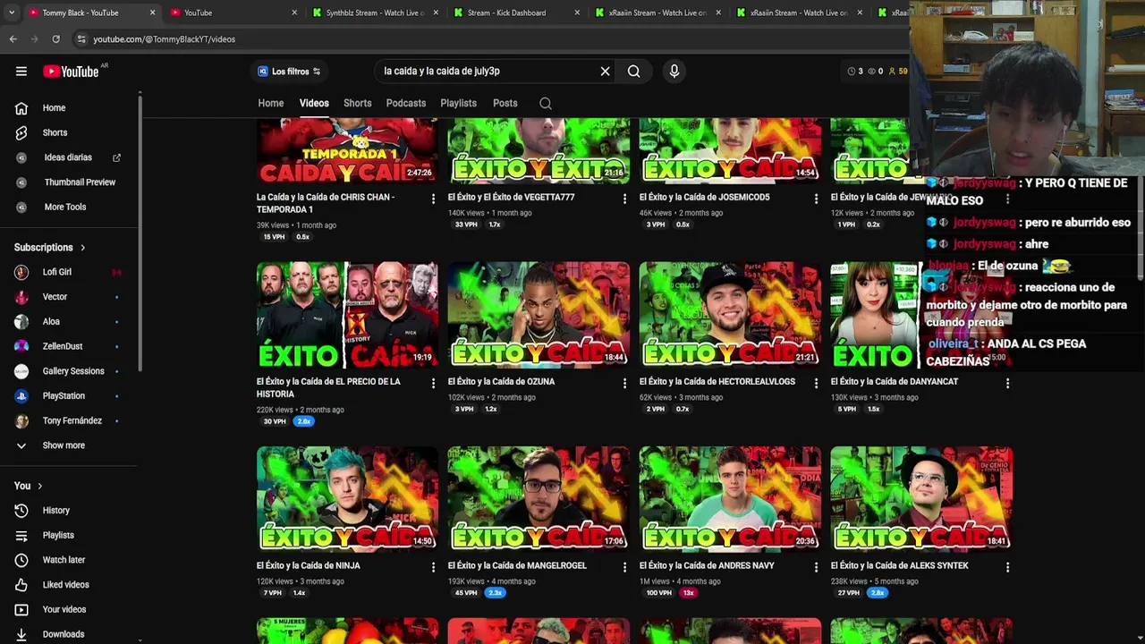This screenshot has height=644, width=1145.
Task: Reload the page with refresh button
Action: pos(55,39)
